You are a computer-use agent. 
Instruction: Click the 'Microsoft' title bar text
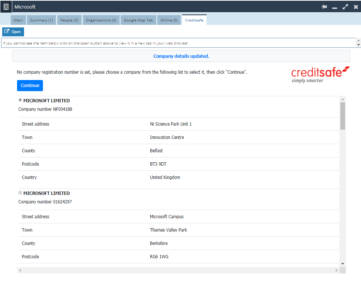(x=25, y=7)
